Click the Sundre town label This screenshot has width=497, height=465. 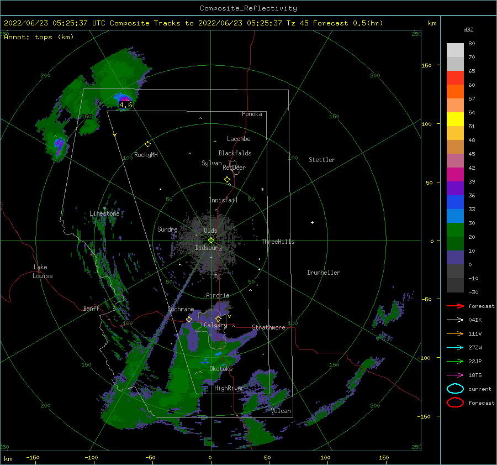(167, 229)
